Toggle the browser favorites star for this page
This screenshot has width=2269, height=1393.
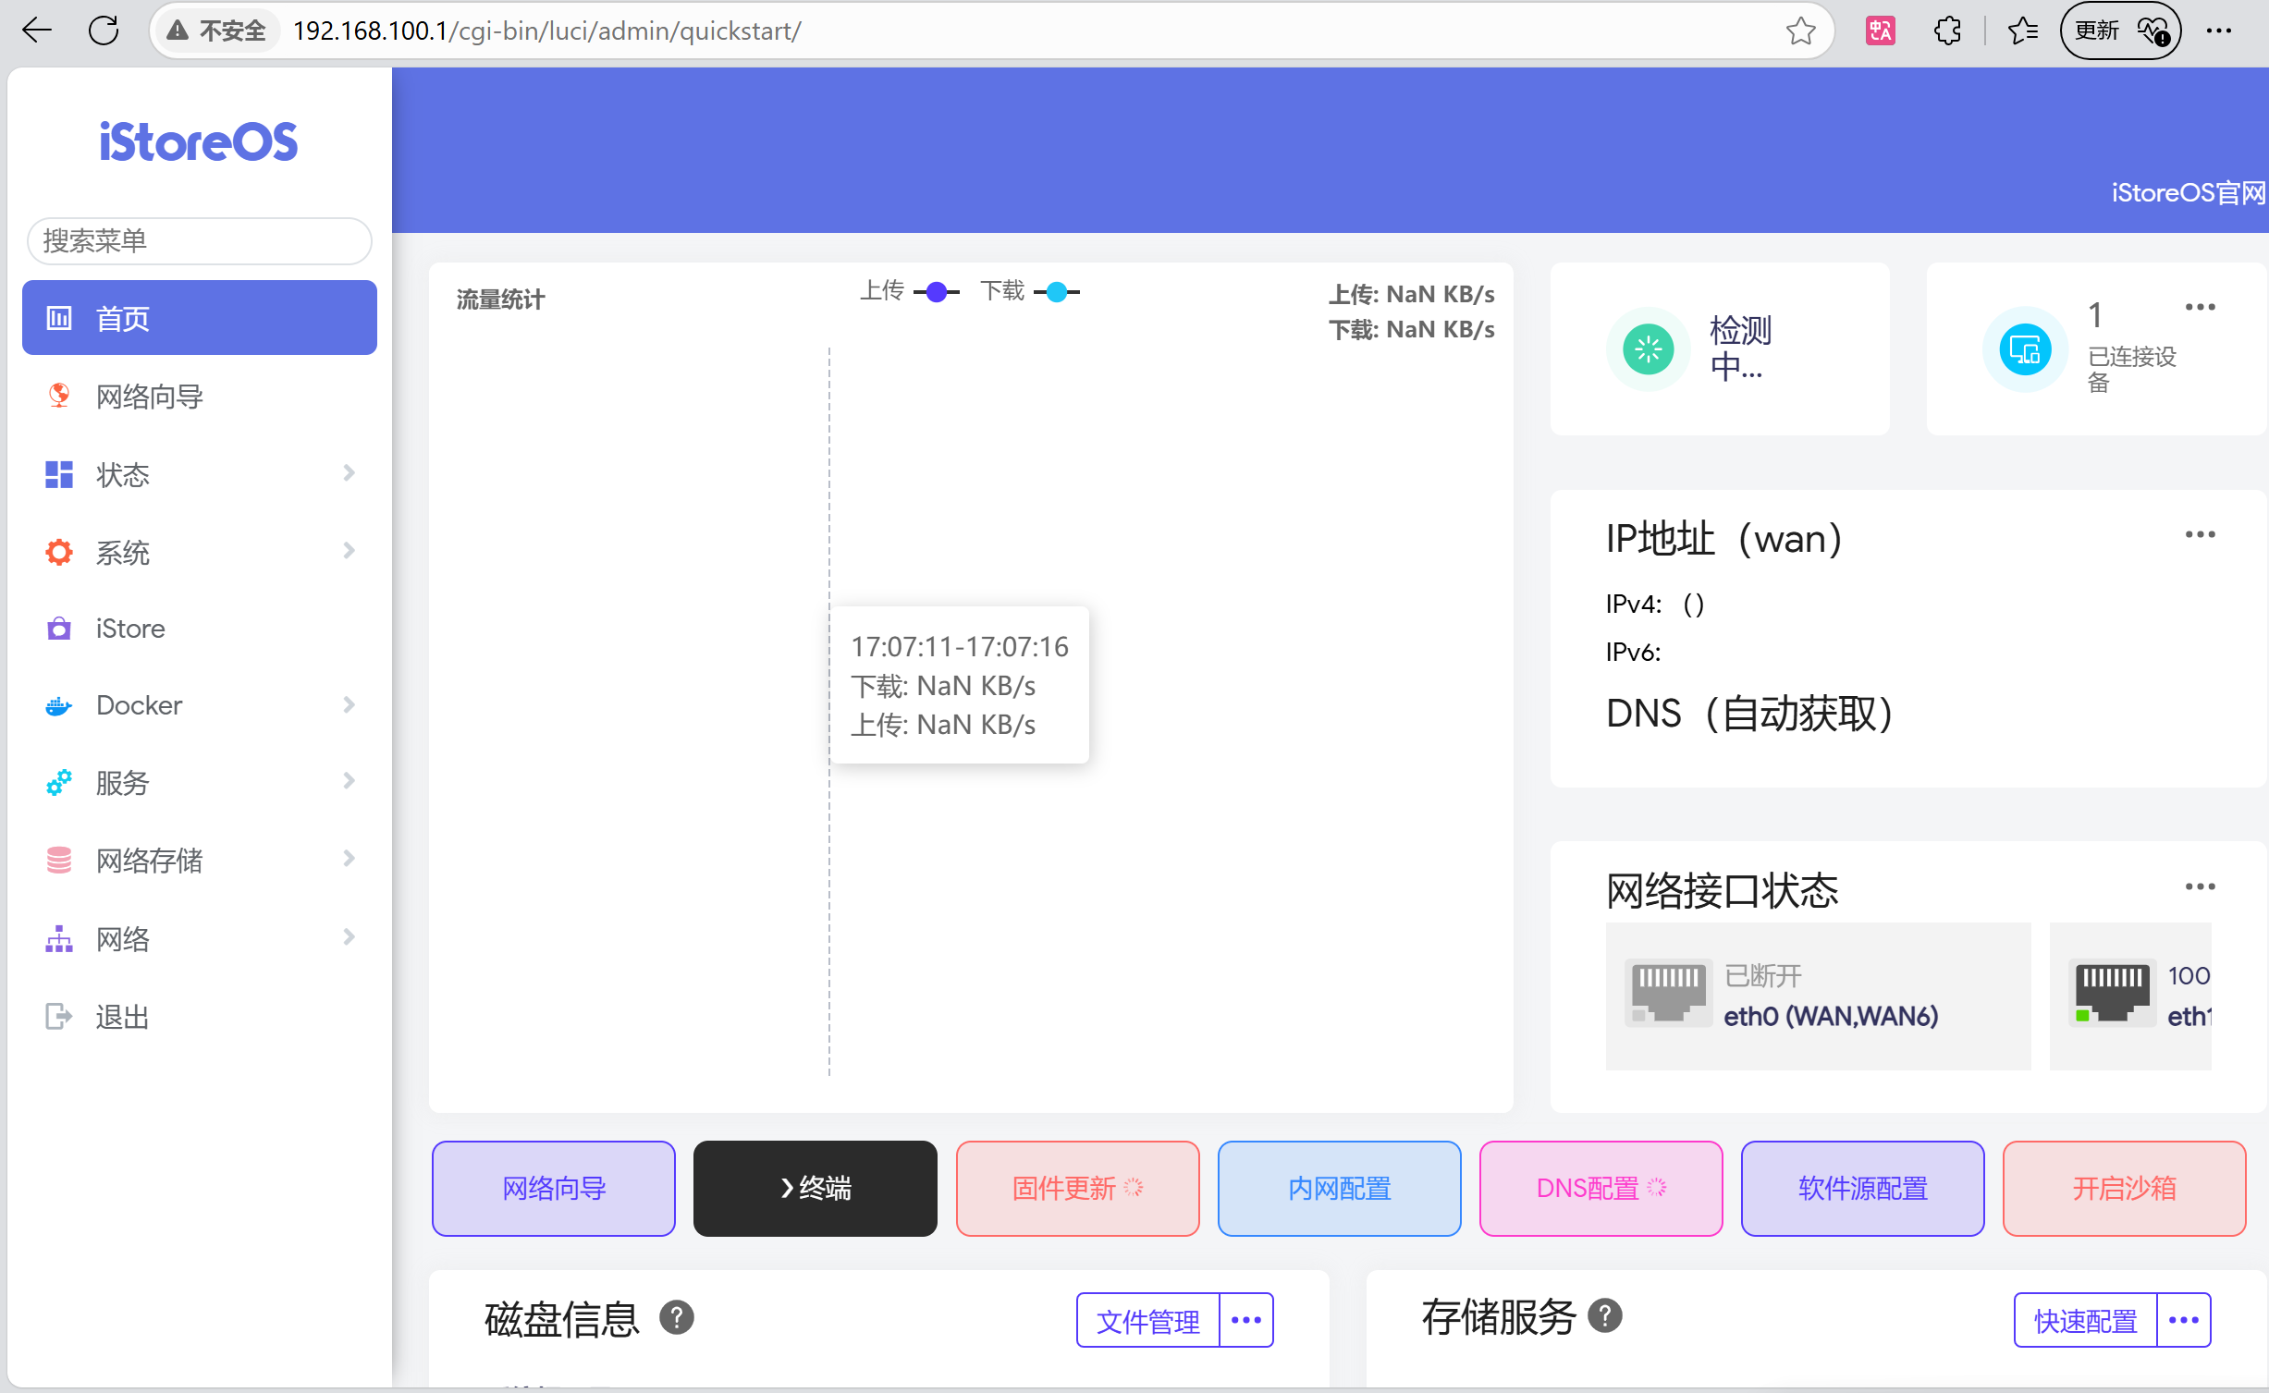click(1800, 31)
